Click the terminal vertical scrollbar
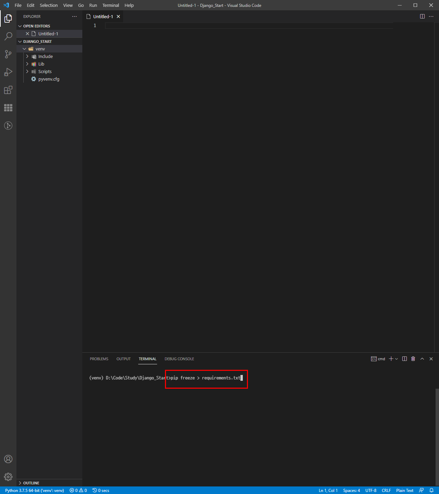Image resolution: width=439 pixels, height=494 pixels. [437, 437]
